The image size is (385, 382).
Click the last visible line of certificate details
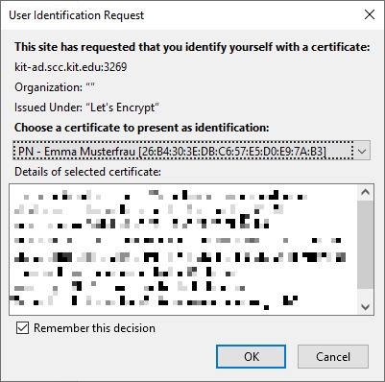coord(156,301)
